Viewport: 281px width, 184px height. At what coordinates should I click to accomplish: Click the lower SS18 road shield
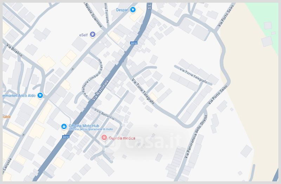point(66,137)
